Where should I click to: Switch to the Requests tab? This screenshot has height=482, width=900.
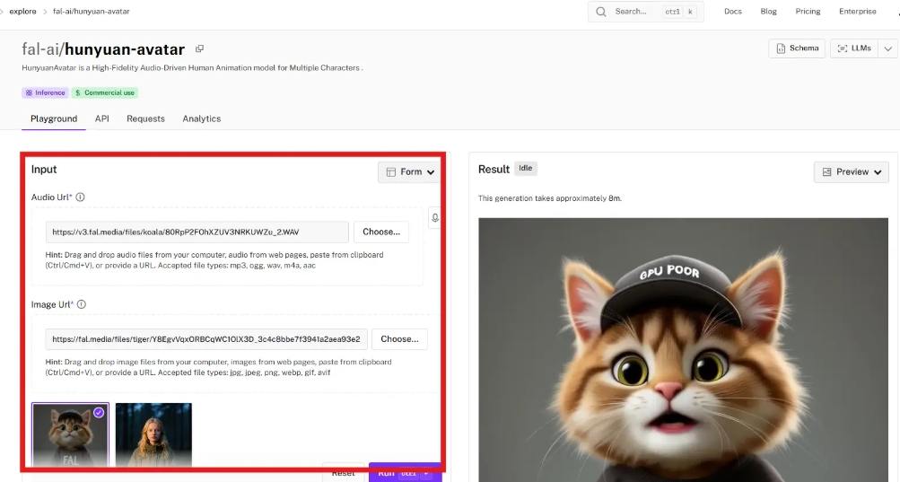pos(145,118)
